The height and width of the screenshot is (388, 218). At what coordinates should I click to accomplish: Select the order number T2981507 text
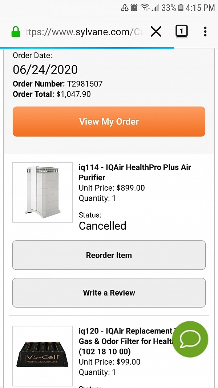point(85,84)
